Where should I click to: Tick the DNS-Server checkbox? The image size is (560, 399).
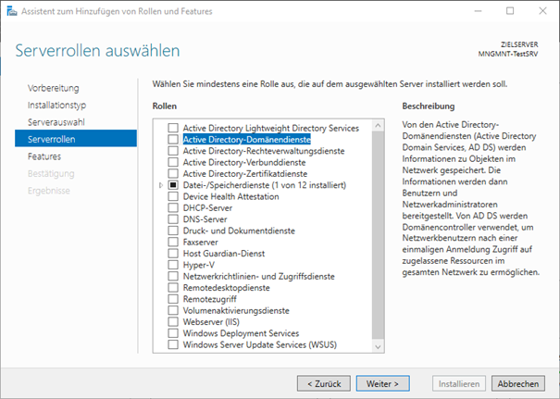[172, 218]
